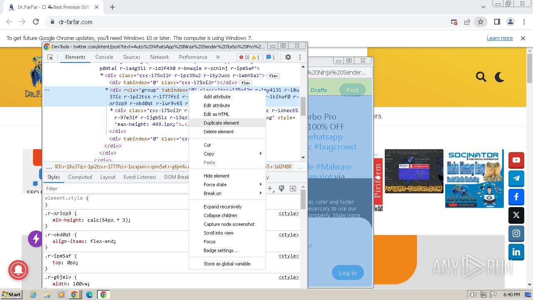
Task: Open the Chrome profile avatar
Action: (x=510, y=22)
